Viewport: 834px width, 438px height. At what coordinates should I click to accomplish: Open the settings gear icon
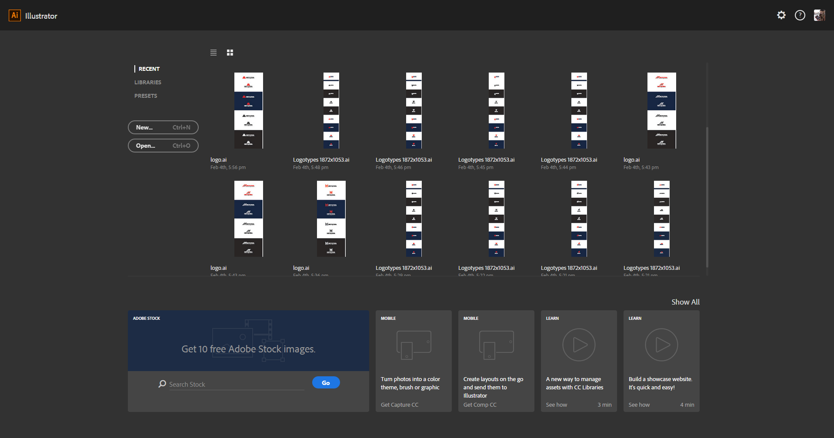pos(781,15)
